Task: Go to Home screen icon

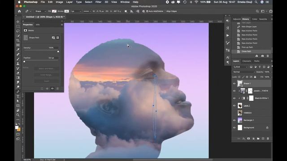Action: [19, 11]
